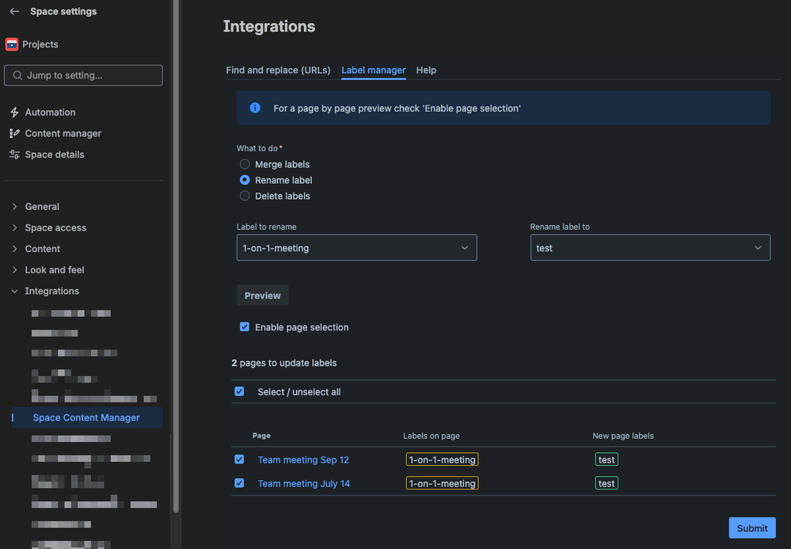Select the Merge labels radio option
The height and width of the screenshot is (549, 791).
tap(245, 165)
